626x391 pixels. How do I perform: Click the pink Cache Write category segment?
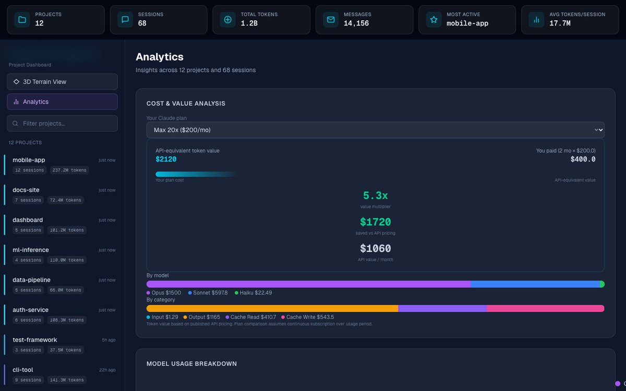click(546, 309)
